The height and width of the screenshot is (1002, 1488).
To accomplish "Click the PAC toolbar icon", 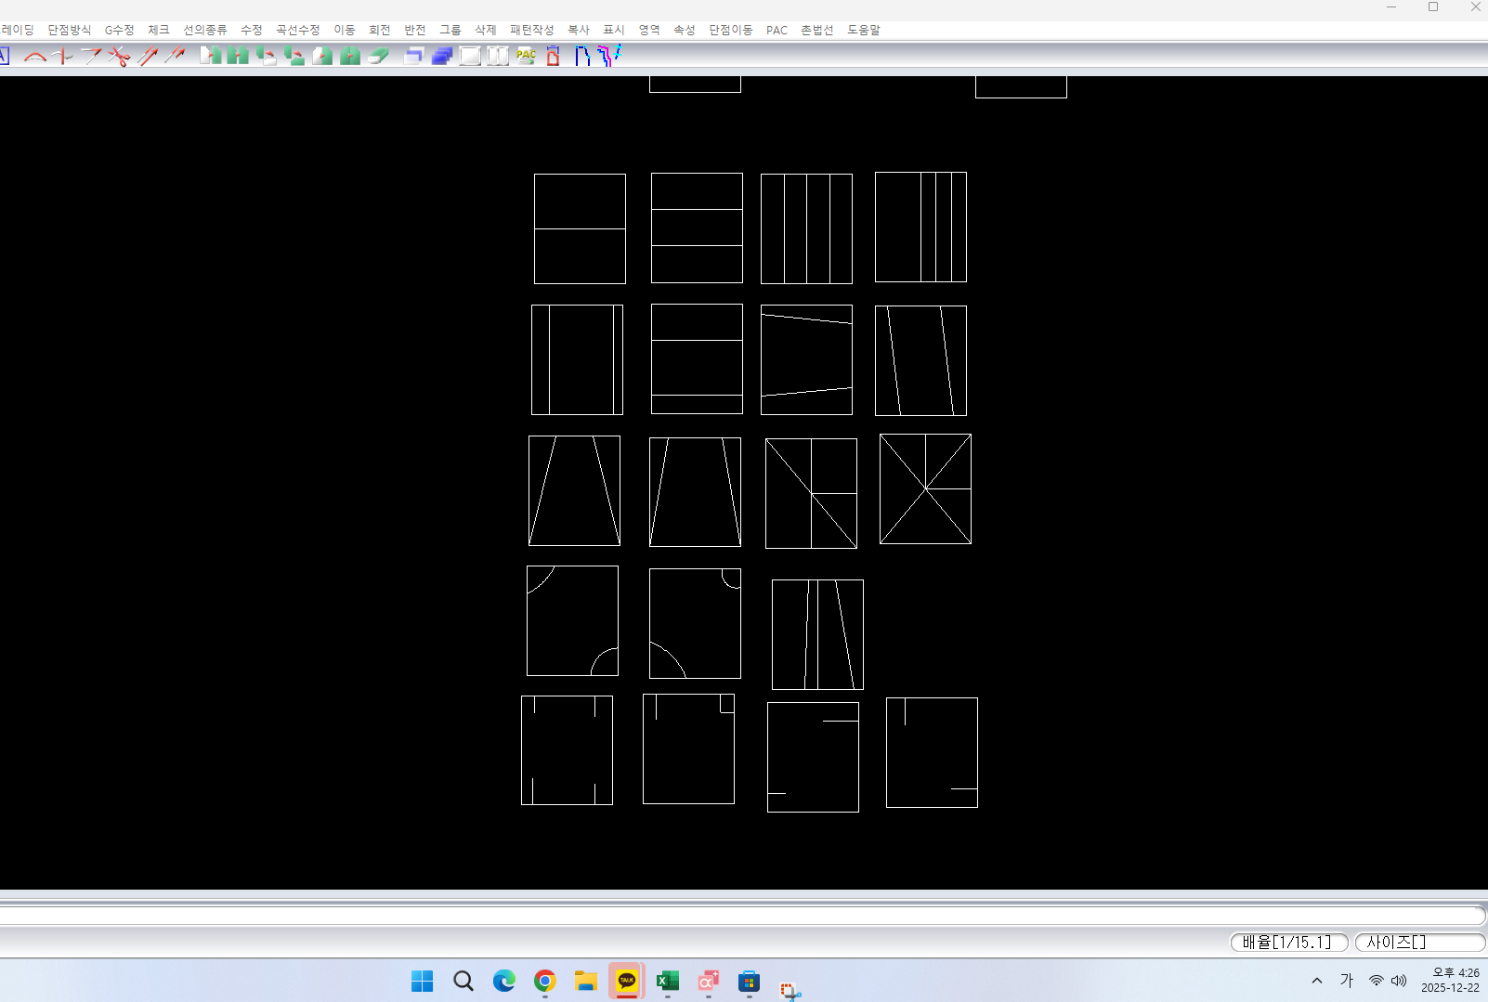I will (x=526, y=56).
